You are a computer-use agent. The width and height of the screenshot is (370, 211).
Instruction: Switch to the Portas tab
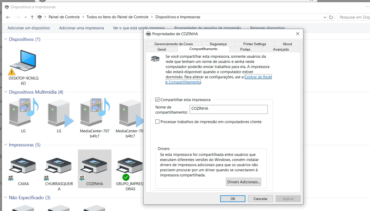point(246,49)
